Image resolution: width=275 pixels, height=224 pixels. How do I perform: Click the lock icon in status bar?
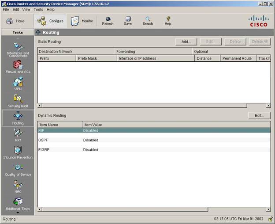click(x=271, y=219)
